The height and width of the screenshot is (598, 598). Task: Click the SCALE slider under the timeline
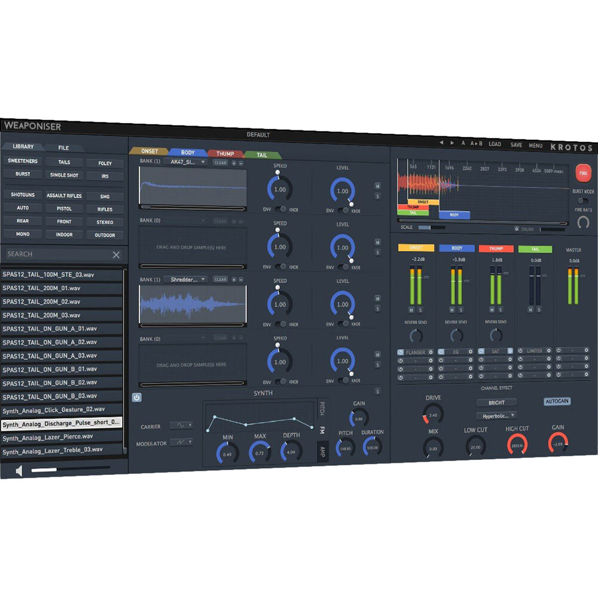431,227
